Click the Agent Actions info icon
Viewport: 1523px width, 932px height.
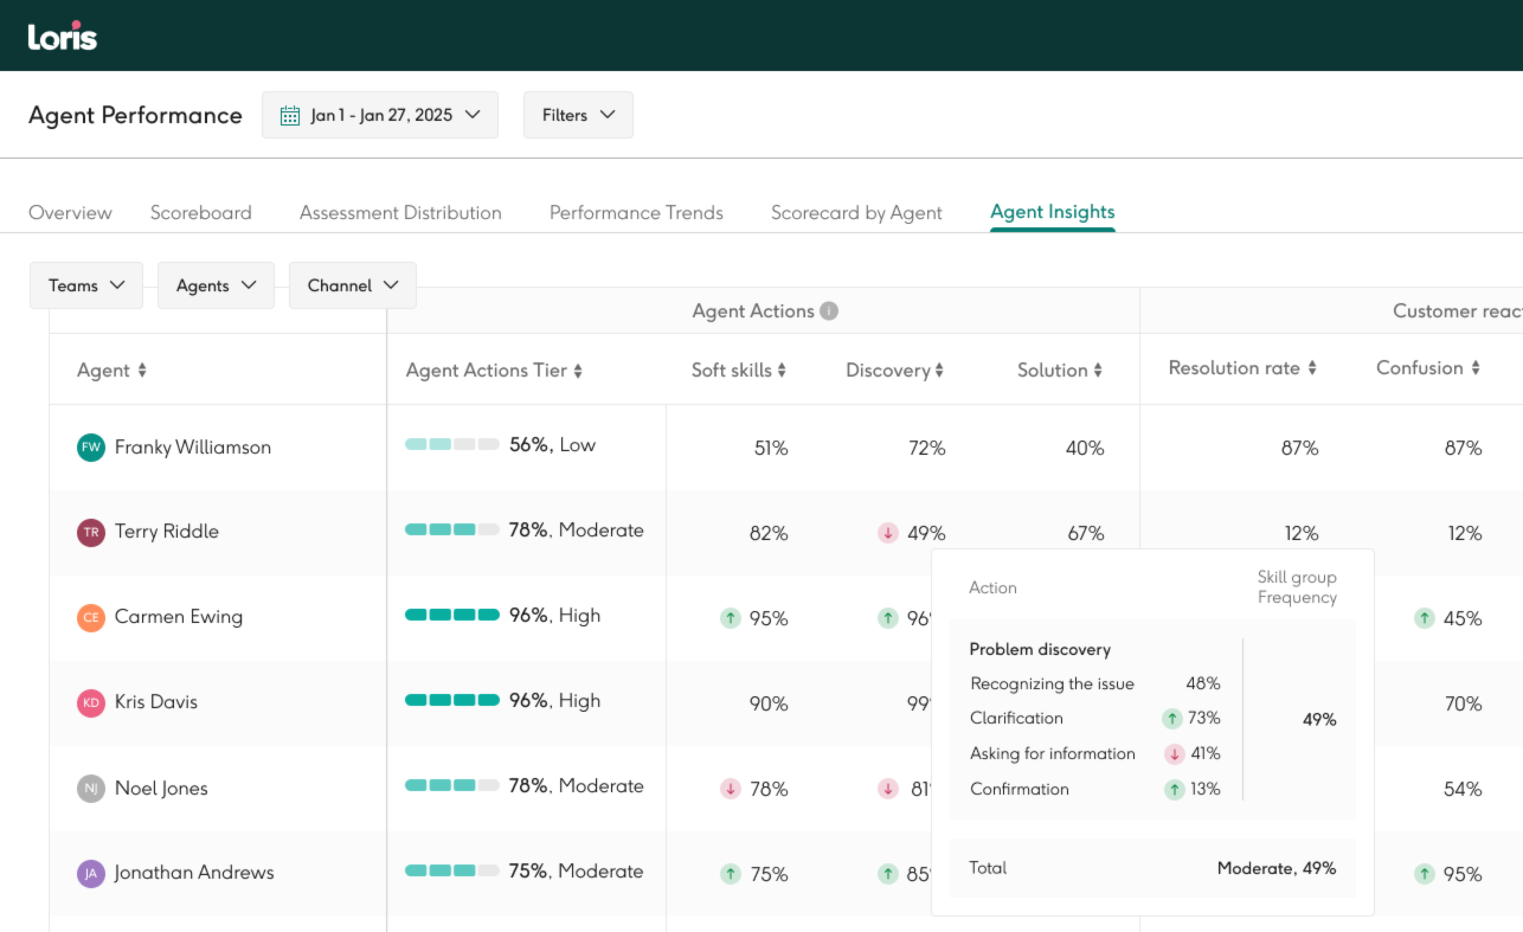click(x=829, y=311)
